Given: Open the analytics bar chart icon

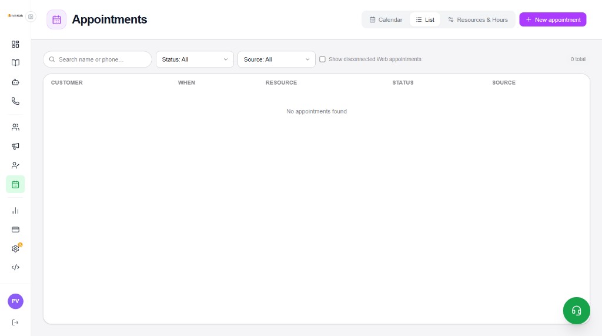Looking at the screenshot, I should click(15, 211).
